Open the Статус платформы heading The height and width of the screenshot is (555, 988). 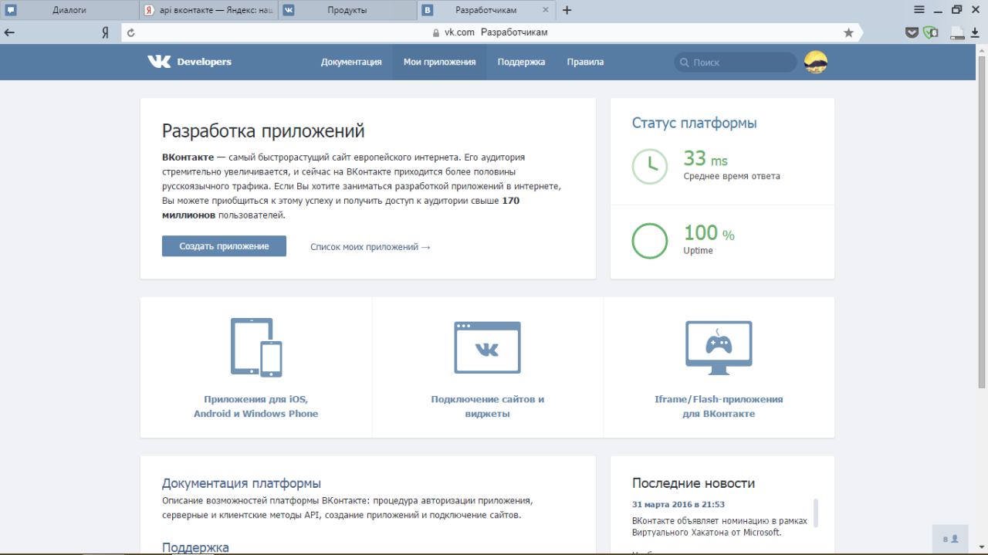pyautogui.click(x=694, y=123)
